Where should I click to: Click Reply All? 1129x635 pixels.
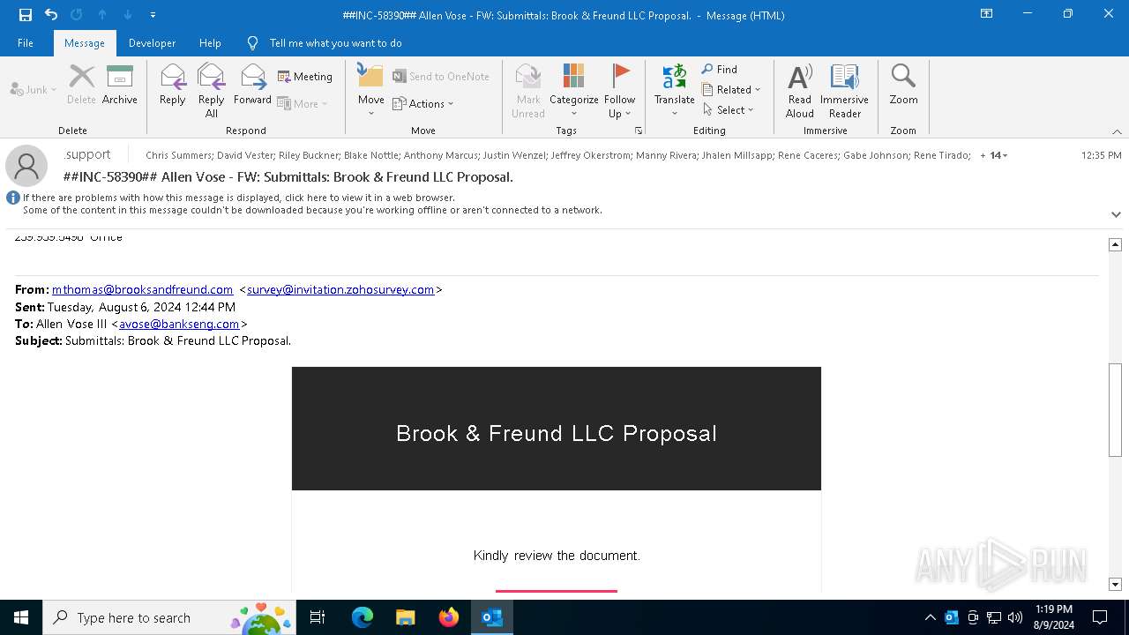tap(212, 91)
